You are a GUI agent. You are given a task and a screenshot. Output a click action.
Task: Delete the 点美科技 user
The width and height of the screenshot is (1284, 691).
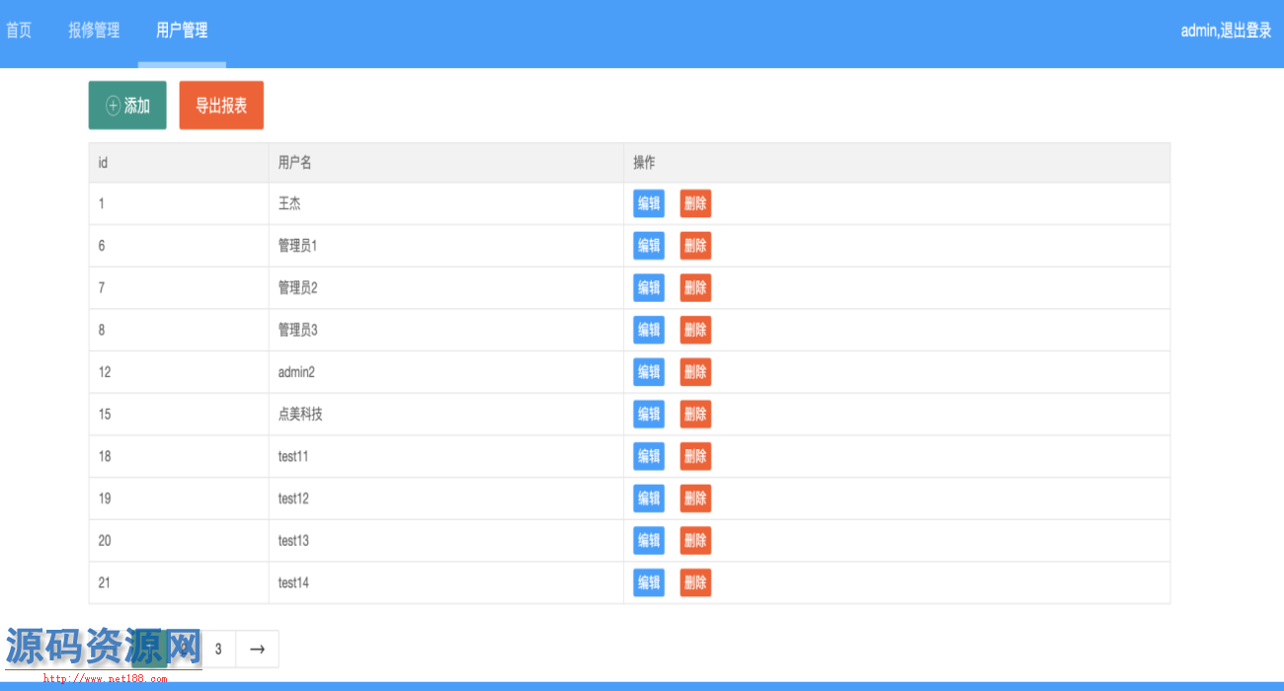695,414
